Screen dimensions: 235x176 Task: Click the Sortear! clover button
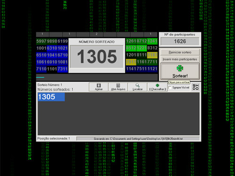point(180,71)
